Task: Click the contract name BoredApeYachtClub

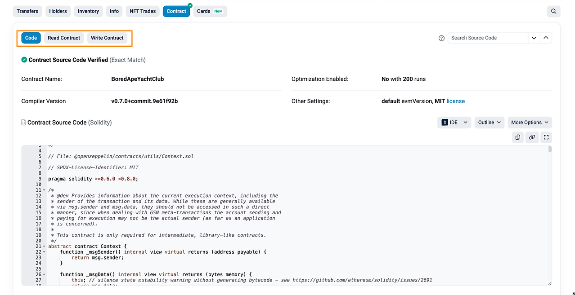Action: point(138,79)
